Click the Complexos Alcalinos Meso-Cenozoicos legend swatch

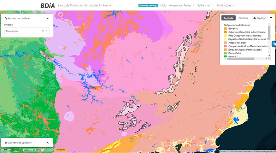[x=225, y=46]
